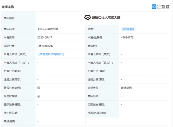Click the 代理/办理机构 label
The height and width of the screenshot is (127, 173).
(97, 113)
